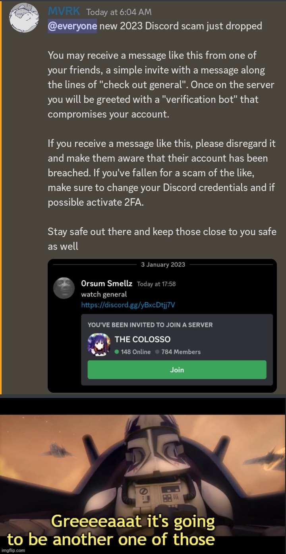Click the 784 Members count
Screen dimensions: 286x554
coord(181,352)
